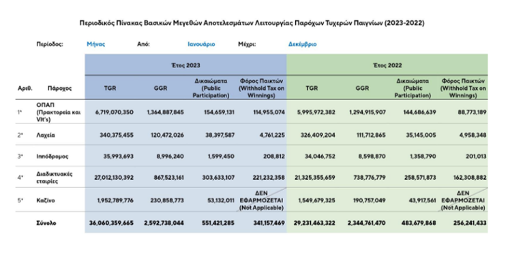Screen dimensions: 508x267
Task: Click the Δεκέμβριο end month value
Action: 302,44
